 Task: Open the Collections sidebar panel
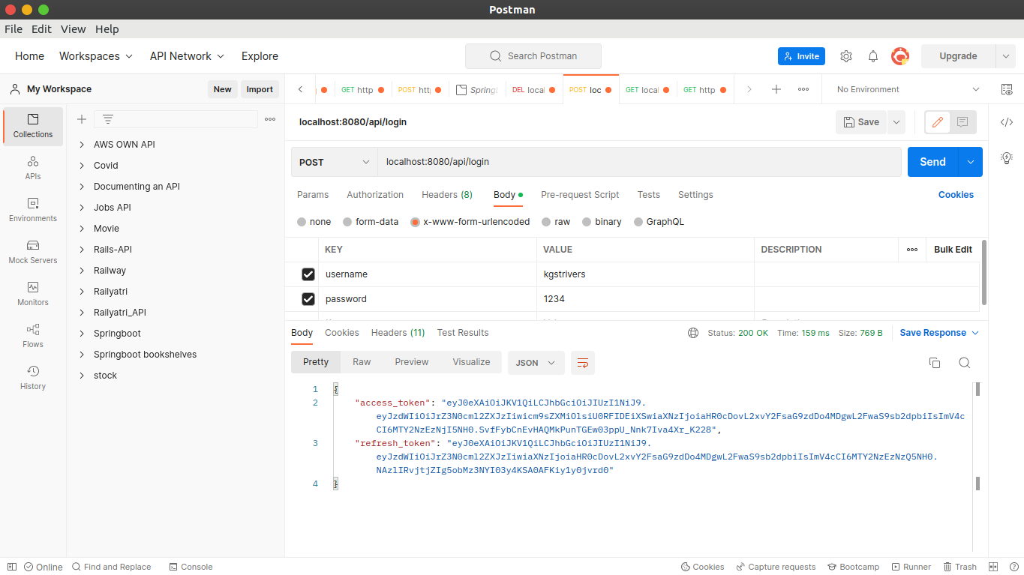tap(33, 125)
